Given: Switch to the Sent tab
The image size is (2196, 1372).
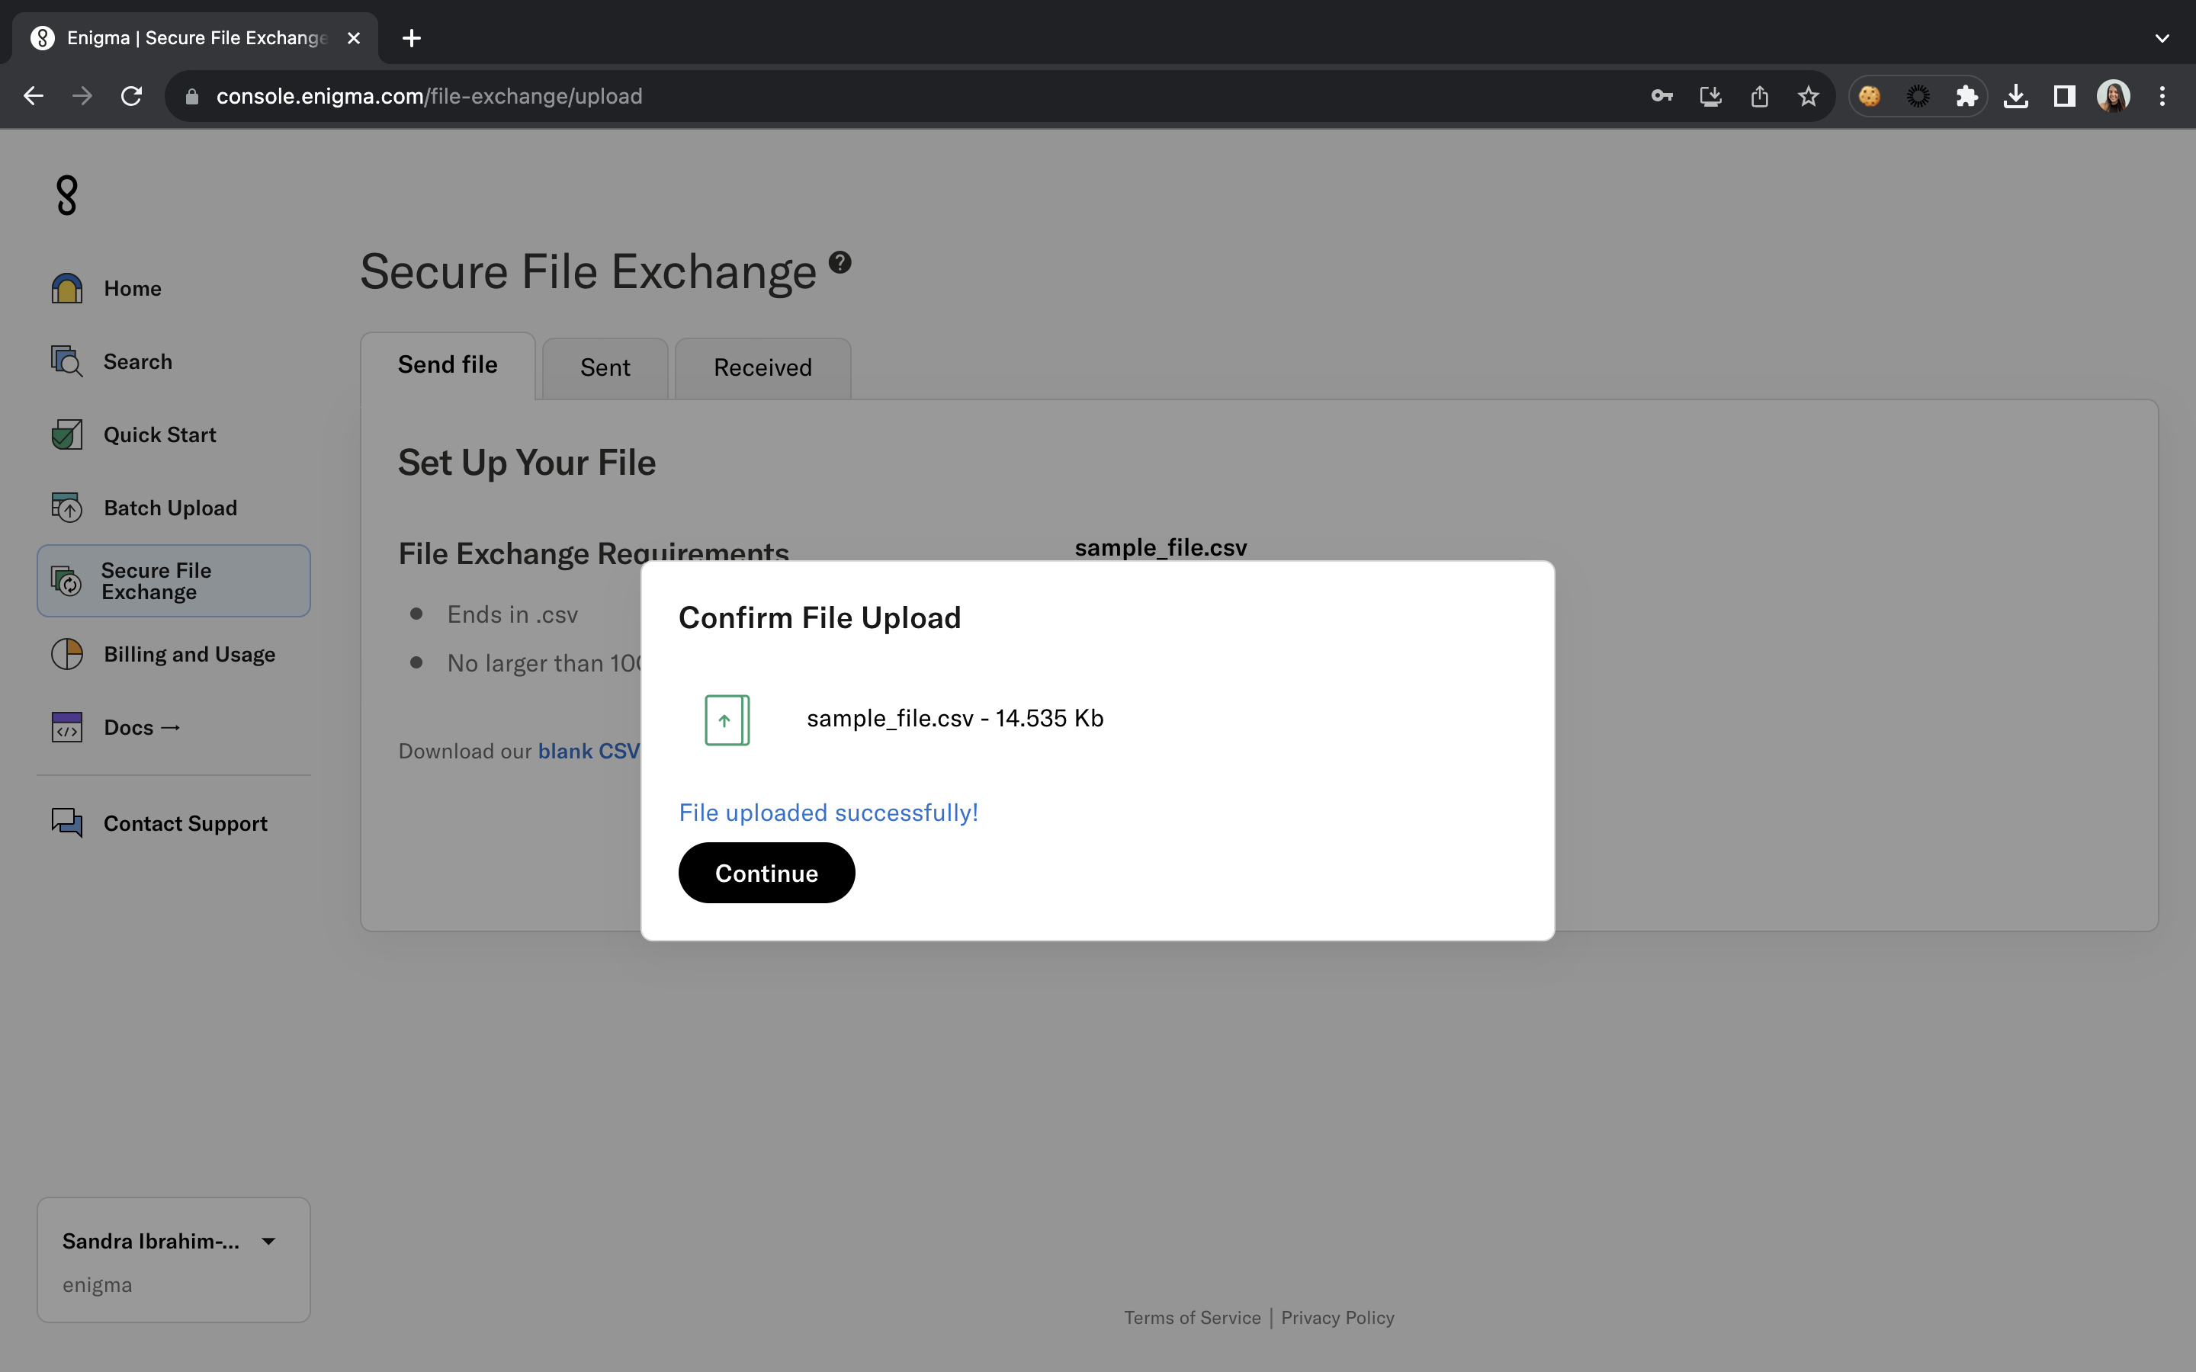Looking at the screenshot, I should 605,367.
